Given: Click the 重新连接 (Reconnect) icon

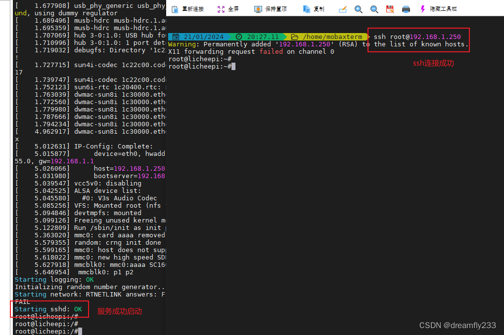Looking at the screenshot, I should pyautogui.click(x=174, y=8).
